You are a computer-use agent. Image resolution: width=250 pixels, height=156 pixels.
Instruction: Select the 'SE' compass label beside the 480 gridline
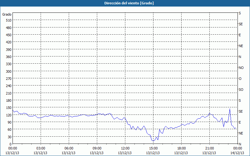point(241,24)
